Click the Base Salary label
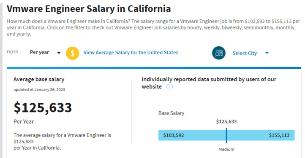This screenshot has height=158, width=305. pos(171,113)
